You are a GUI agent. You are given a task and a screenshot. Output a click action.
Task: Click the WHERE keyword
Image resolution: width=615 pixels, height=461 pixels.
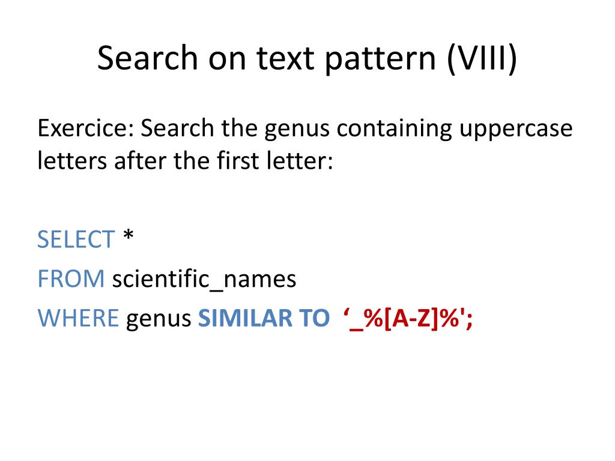tap(78, 318)
